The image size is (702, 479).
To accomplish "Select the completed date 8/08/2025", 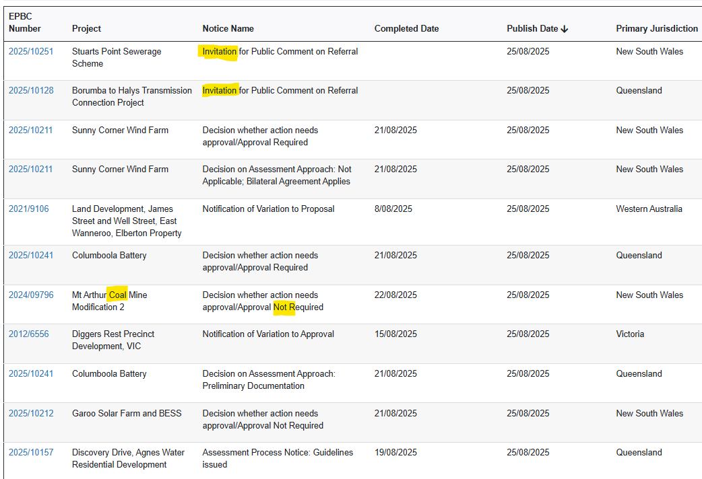I will coord(393,209).
